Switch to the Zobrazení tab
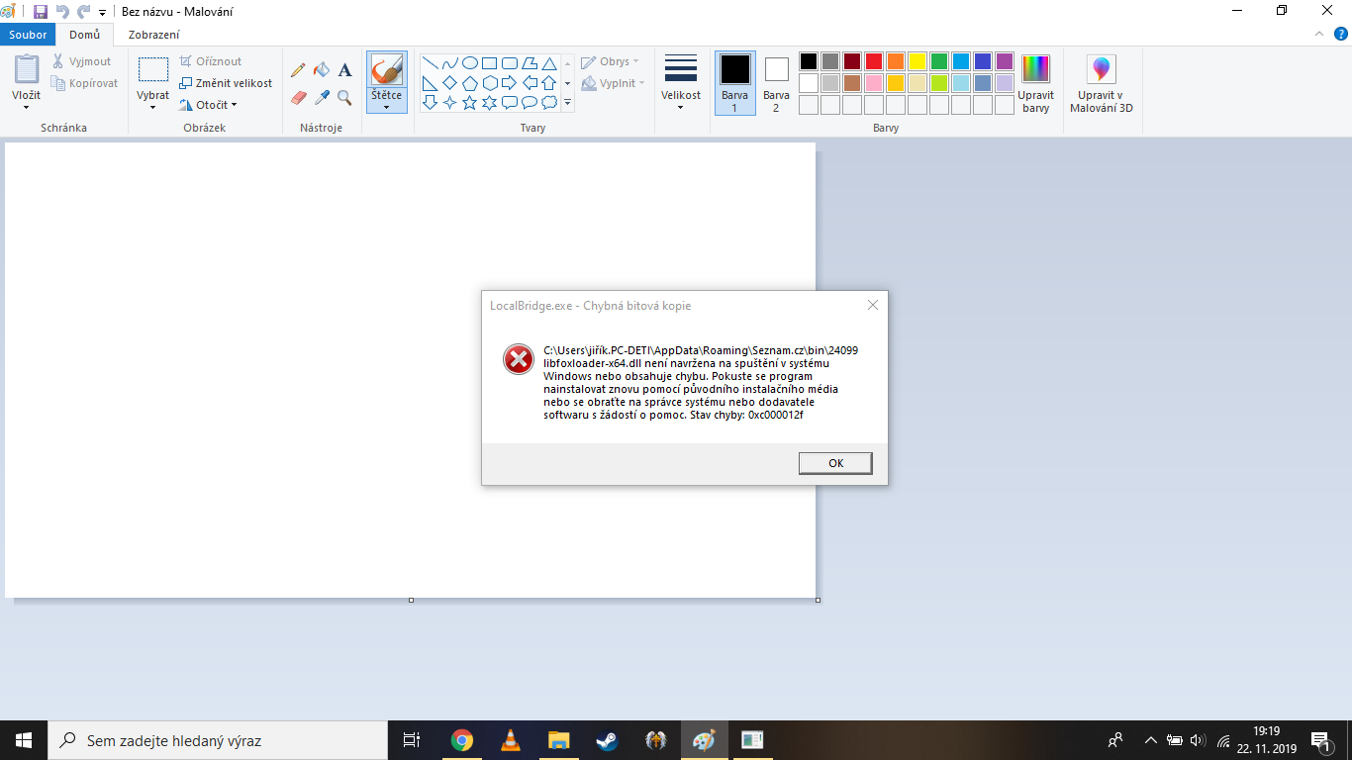This screenshot has width=1352, height=760. point(154,35)
